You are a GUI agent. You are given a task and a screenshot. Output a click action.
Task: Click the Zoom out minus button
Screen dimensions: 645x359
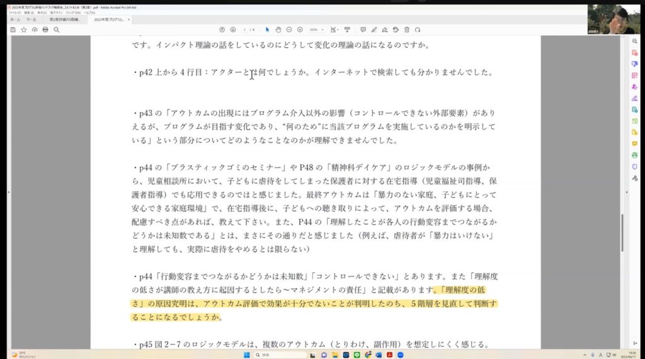(289, 30)
